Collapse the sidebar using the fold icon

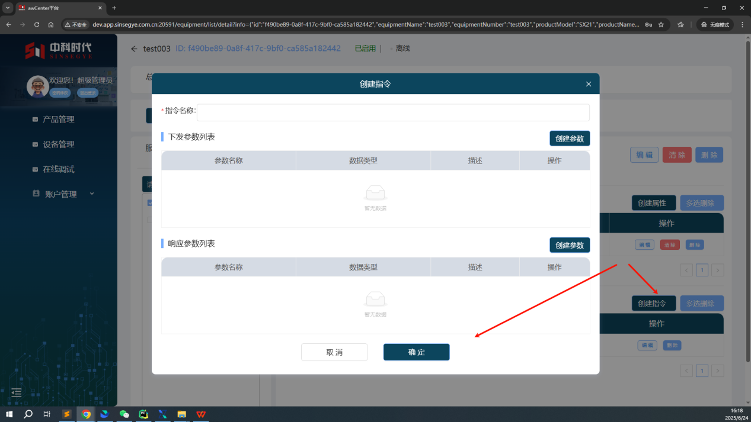click(17, 392)
